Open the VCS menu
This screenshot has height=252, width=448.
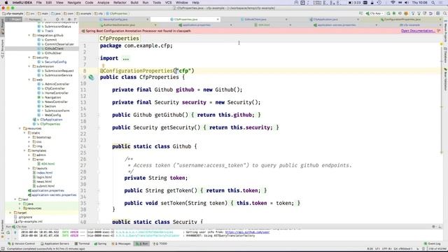168,3
